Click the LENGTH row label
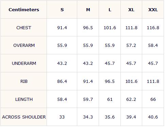Screen dimensions: 165x127 click(x=24, y=99)
